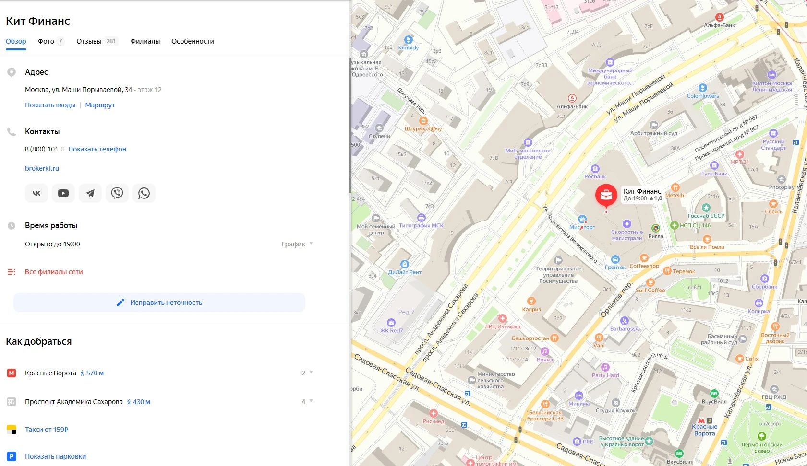Click the Показать входы link

pyautogui.click(x=50, y=105)
